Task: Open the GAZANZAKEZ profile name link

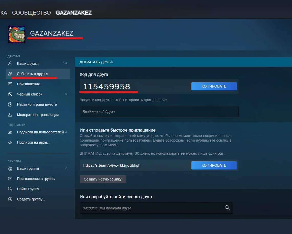Action: 52,33
